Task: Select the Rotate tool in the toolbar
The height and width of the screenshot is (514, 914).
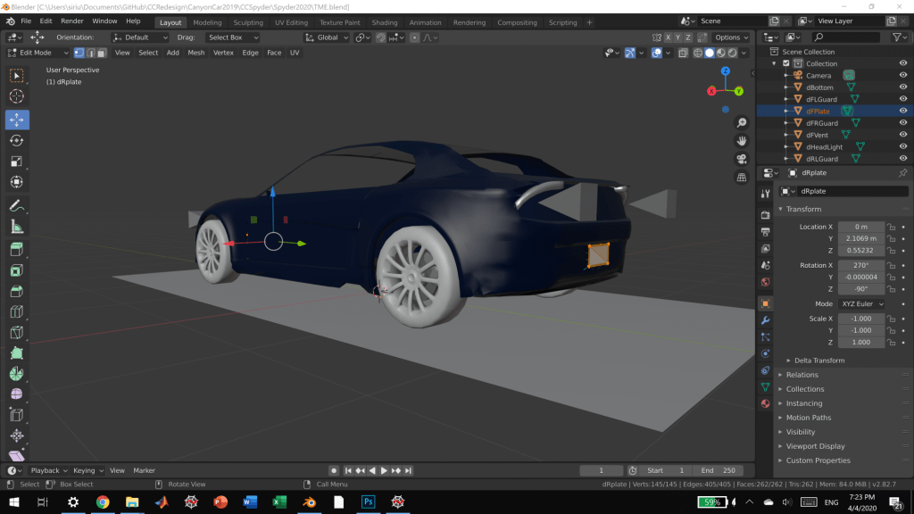Action: [x=16, y=140]
